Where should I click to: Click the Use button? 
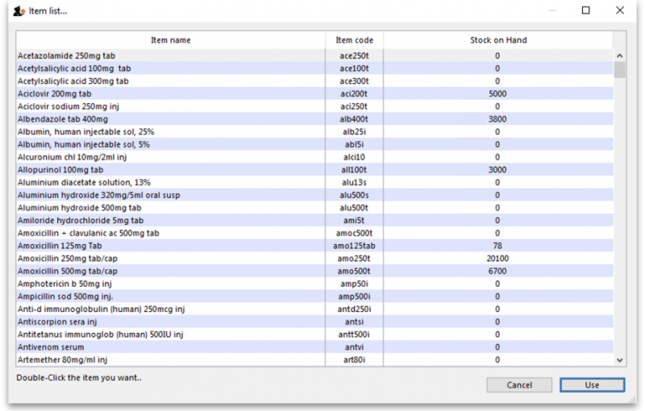click(x=592, y=385)
